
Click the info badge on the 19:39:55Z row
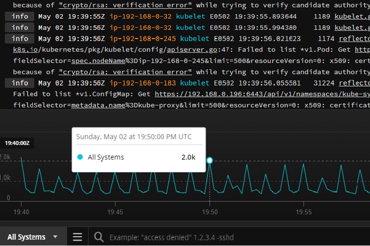point(20,16)
